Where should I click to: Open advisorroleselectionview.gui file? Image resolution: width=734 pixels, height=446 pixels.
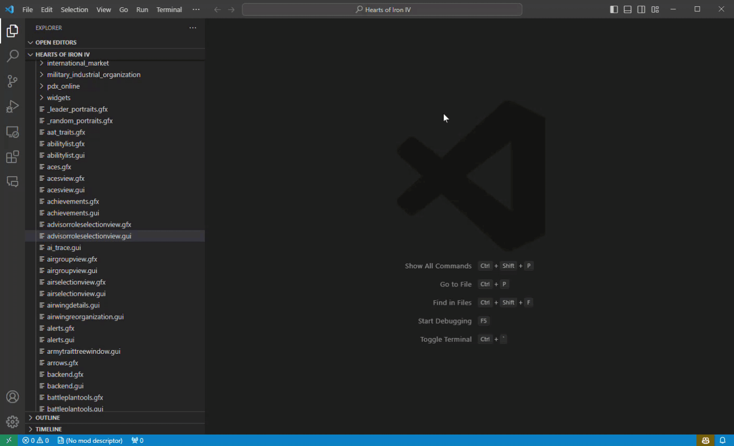coord(115,236)
